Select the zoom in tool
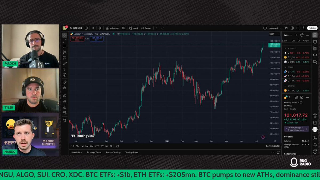Screen dimensions: 320x180 click(65, 88)
